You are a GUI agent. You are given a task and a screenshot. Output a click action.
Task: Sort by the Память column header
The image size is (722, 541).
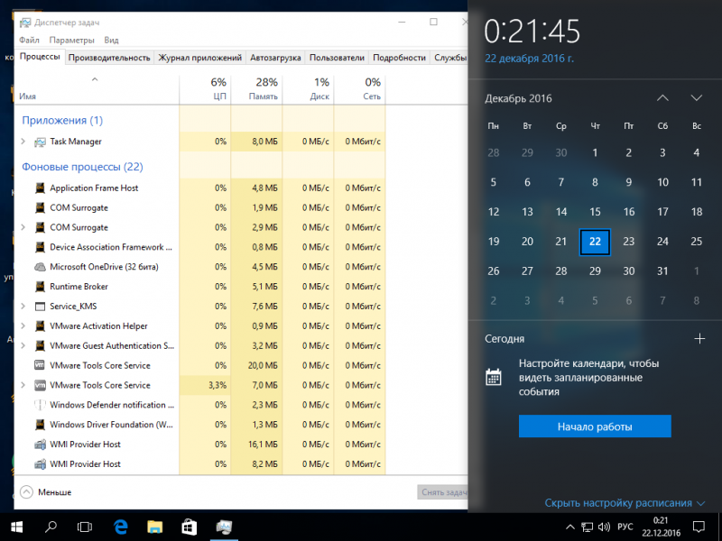click(x=256, y=88)
